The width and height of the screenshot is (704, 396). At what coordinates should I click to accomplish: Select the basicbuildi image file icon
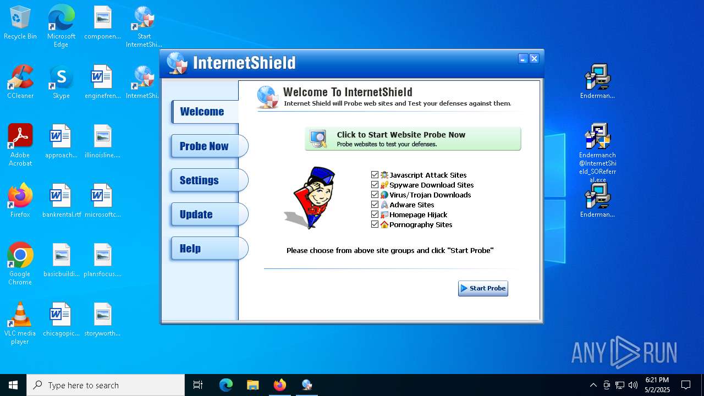pos(61,260)
